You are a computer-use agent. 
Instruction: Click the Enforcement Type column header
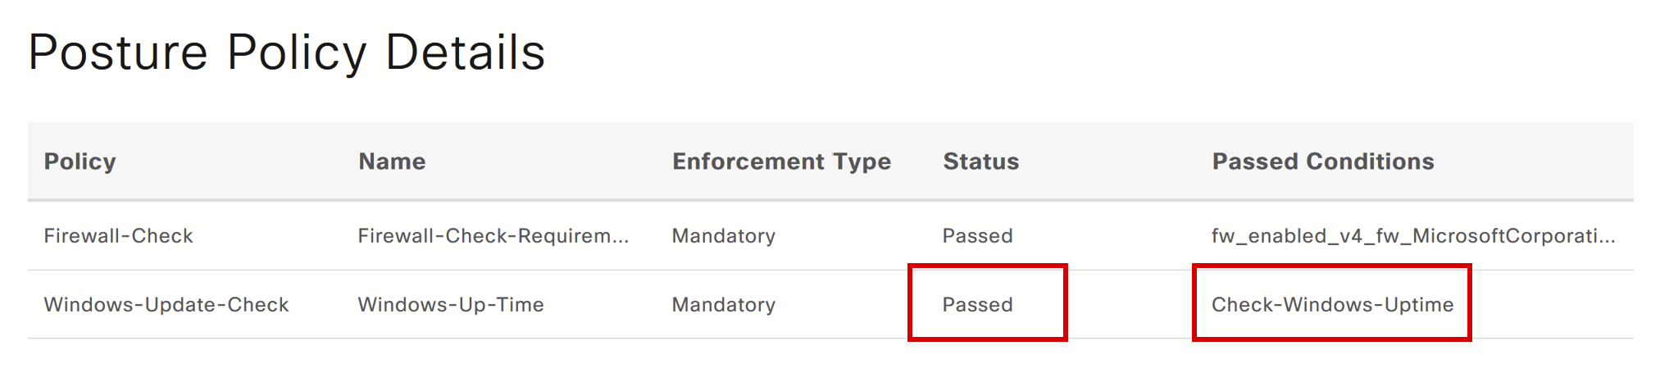(x=781, y=161)
